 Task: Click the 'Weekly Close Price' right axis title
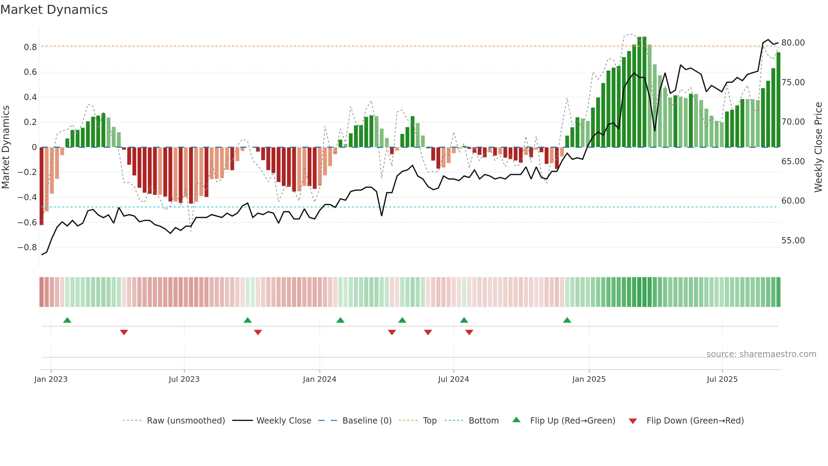[x=818, y=147]
